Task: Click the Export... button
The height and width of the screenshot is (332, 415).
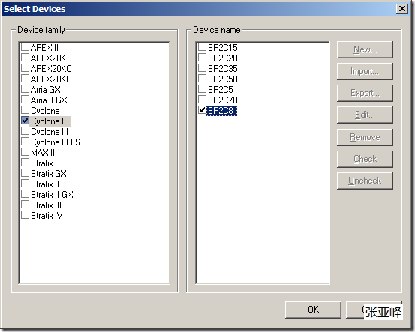Action: pyautogui.click(x=365, y=93)
